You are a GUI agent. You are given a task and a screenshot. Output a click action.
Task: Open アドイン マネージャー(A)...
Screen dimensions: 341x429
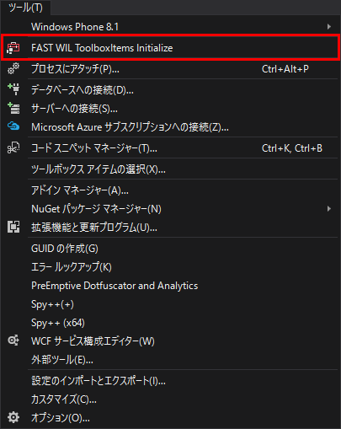click(x=170, y=190)
